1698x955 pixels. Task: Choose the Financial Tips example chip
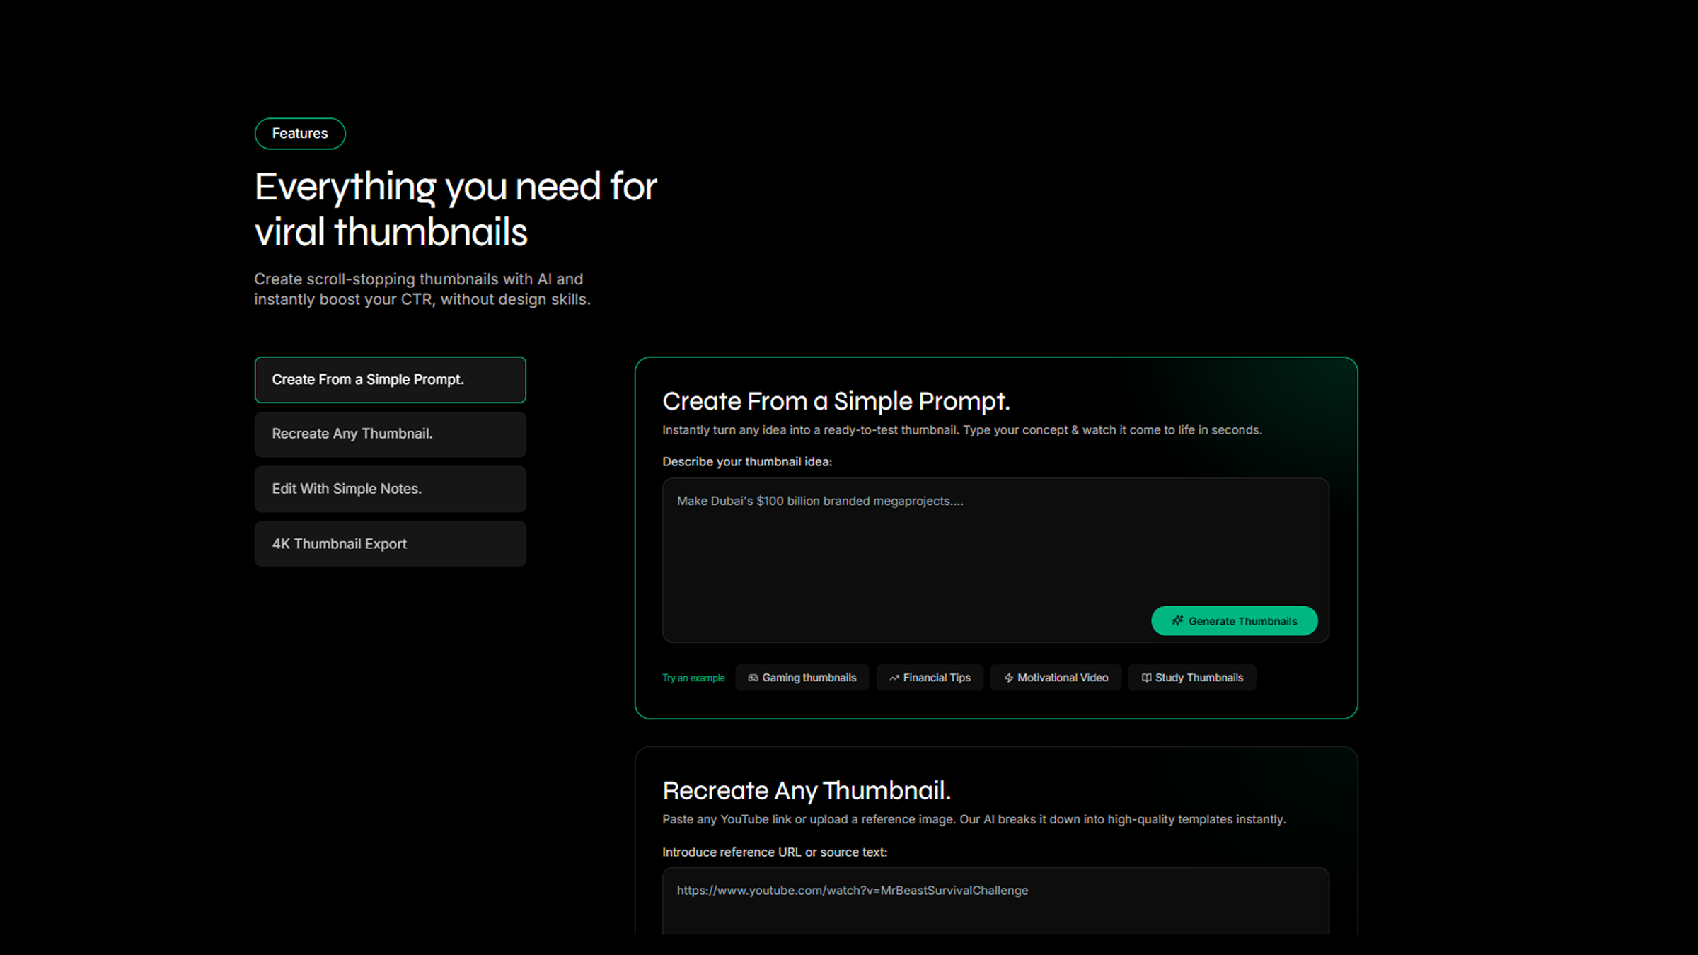coord(930,678)
